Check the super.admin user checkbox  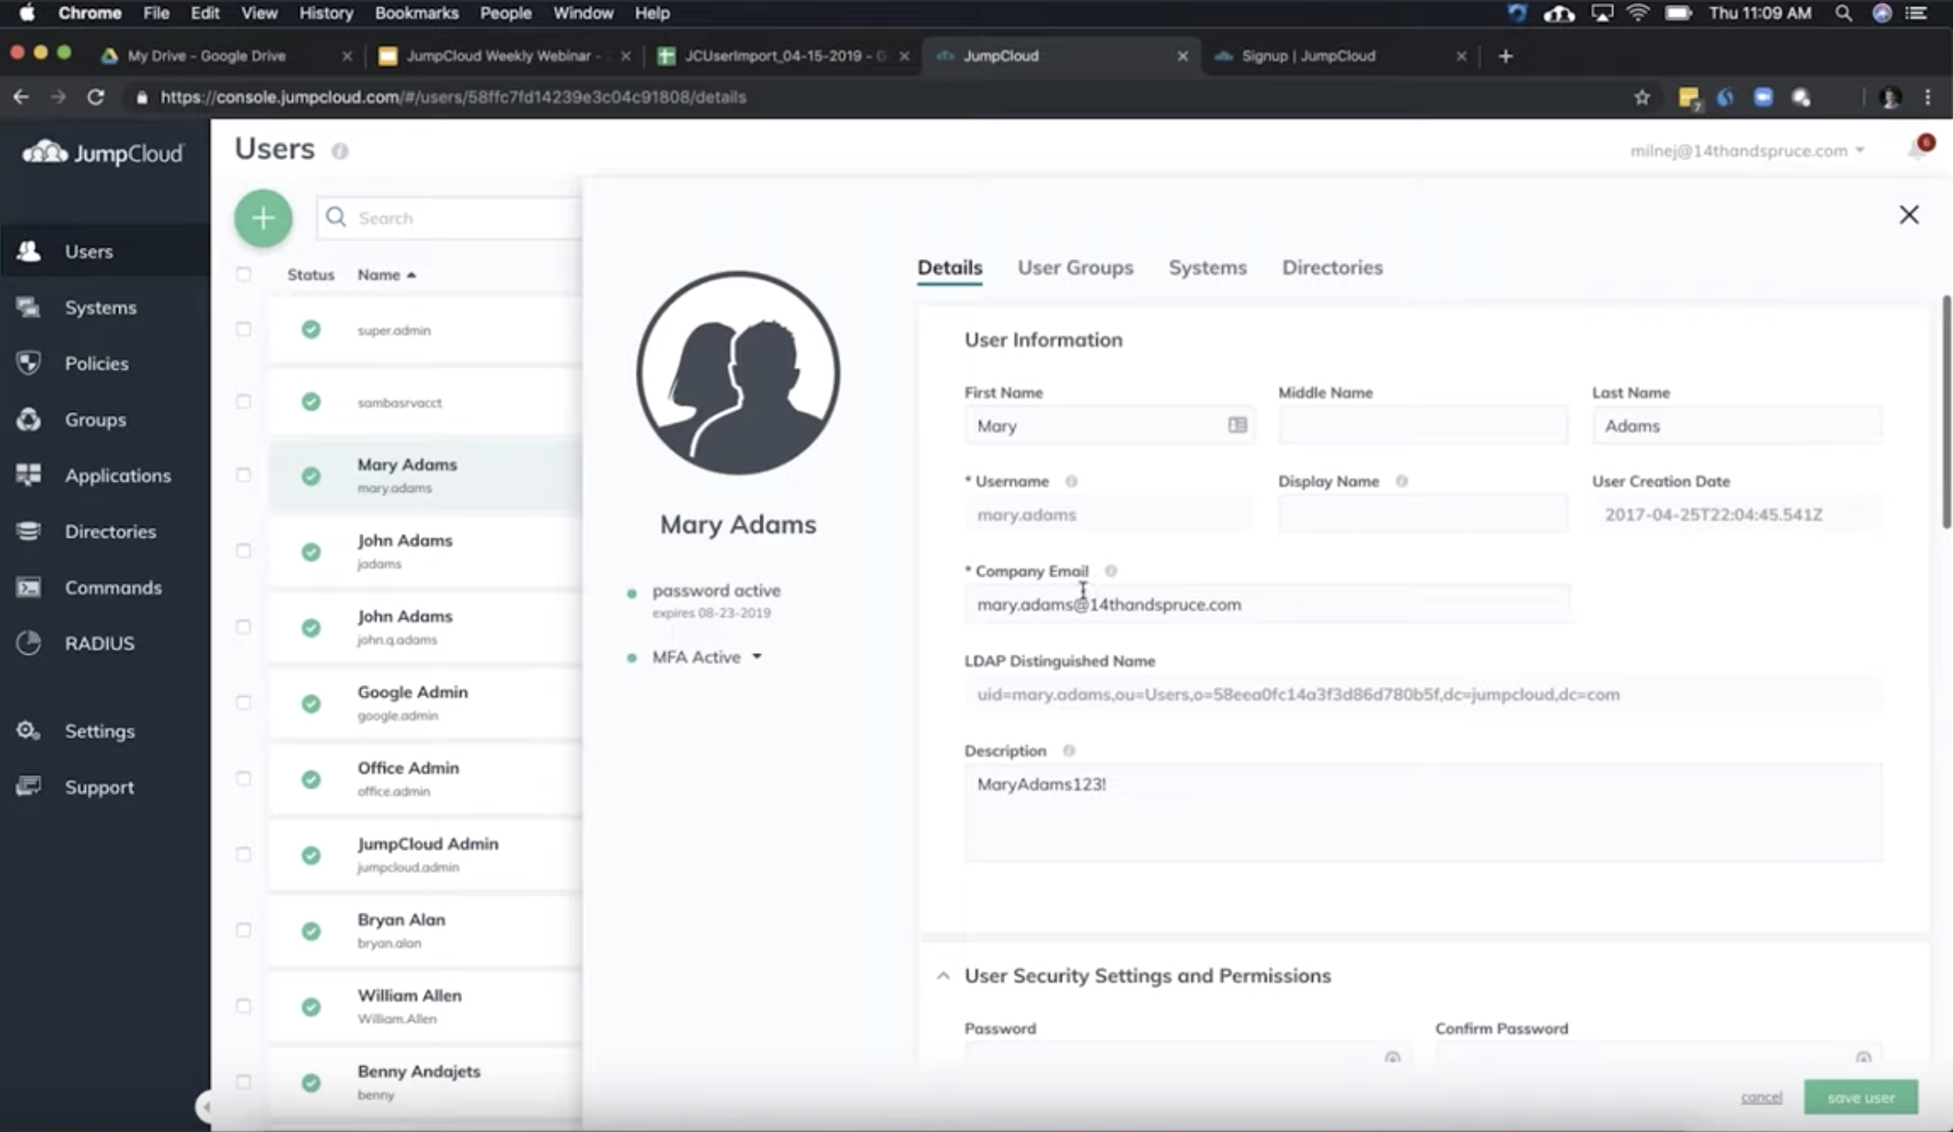coord(244,329)
